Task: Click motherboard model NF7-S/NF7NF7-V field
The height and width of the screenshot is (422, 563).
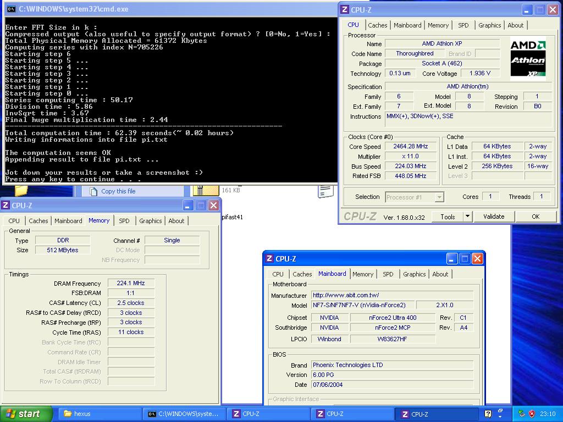Action: [362, 305]
